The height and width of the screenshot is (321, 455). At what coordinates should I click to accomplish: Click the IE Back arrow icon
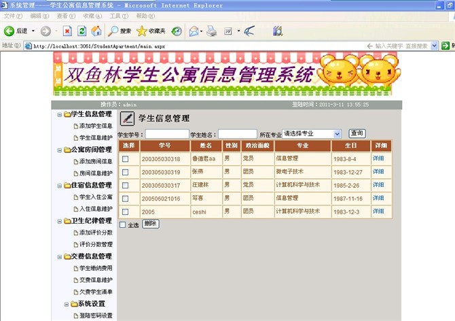click(9, 31)
